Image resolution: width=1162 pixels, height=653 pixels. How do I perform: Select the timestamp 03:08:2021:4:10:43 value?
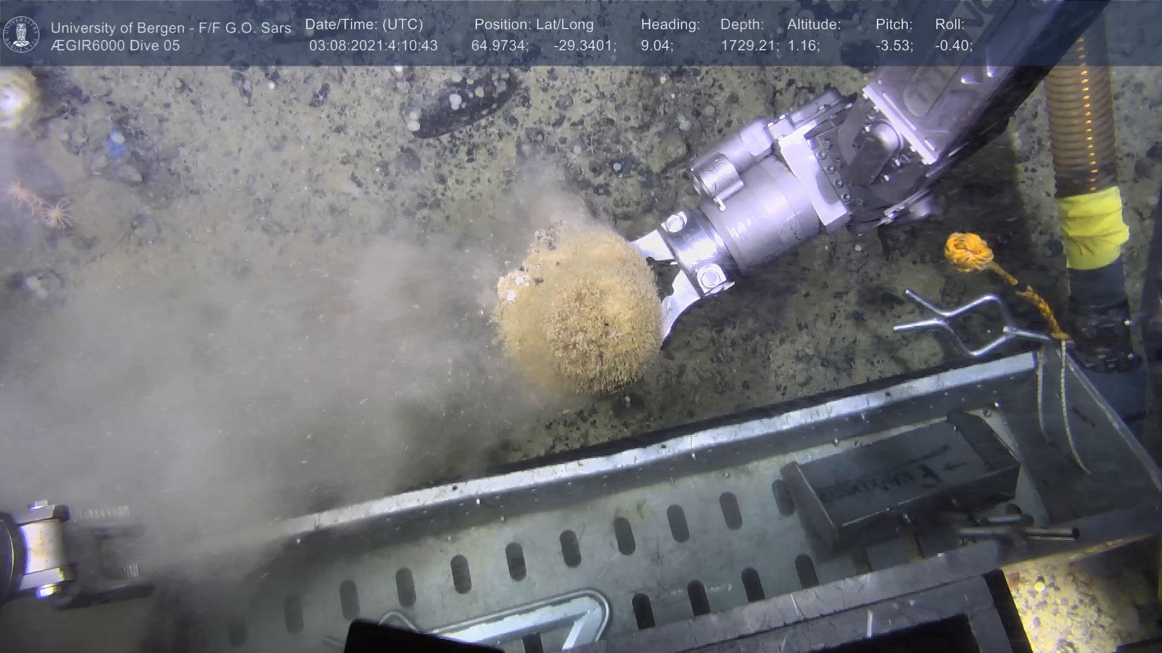[x=373, y=46]
